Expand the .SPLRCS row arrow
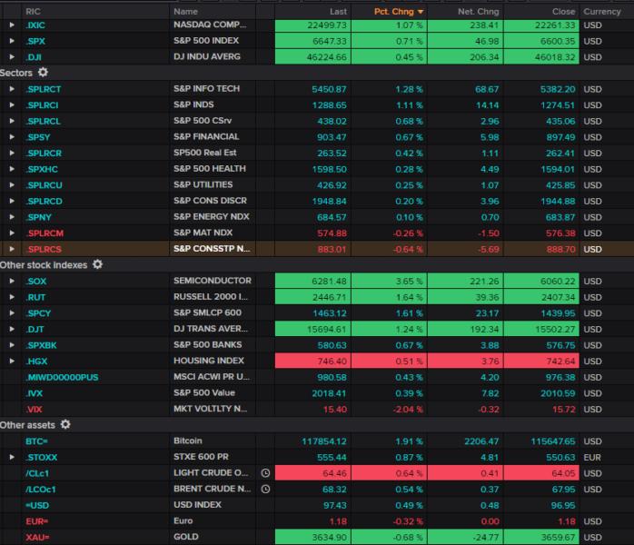 click(12, 249)
